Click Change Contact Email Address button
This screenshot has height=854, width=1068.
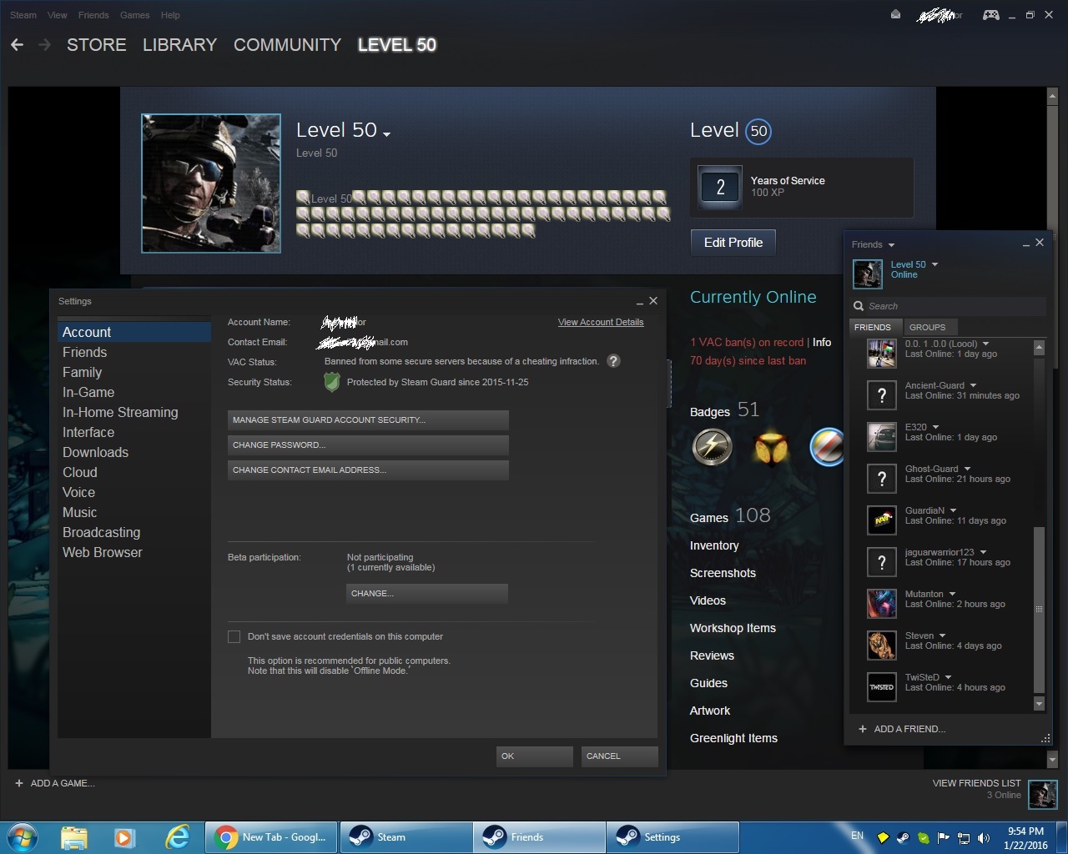point(368,470)
